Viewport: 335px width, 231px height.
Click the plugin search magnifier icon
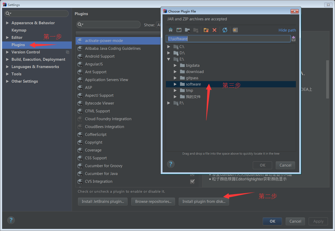point(81,25)
